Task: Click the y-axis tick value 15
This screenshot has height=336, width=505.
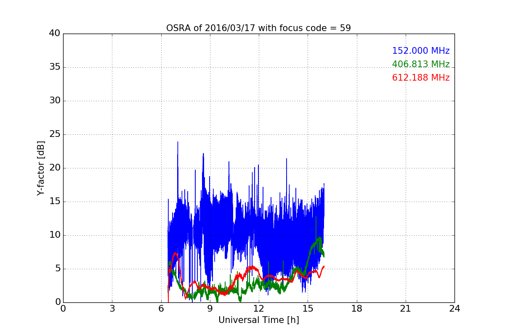Action: point(55,202)
